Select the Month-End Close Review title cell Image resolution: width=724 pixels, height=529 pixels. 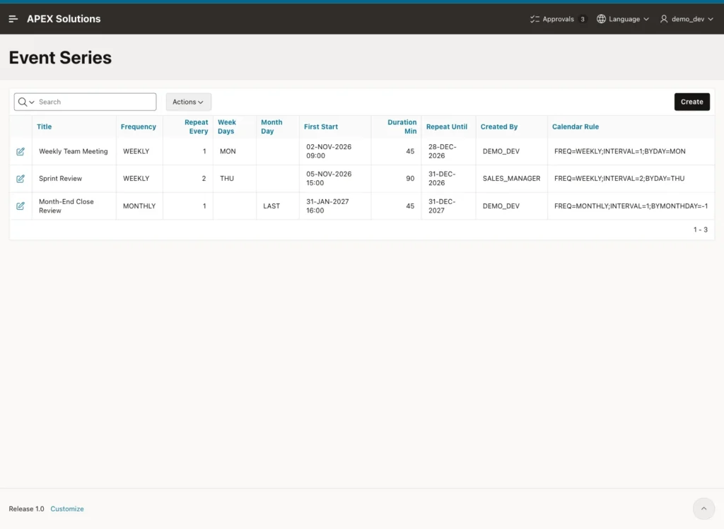coord(74,206)
